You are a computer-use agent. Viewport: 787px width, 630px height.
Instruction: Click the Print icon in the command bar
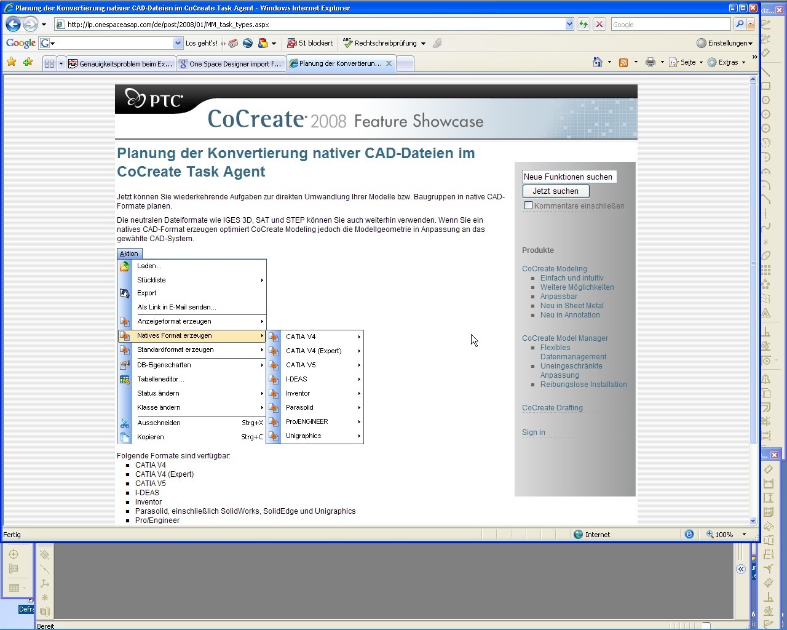click(x=650, y=62)
